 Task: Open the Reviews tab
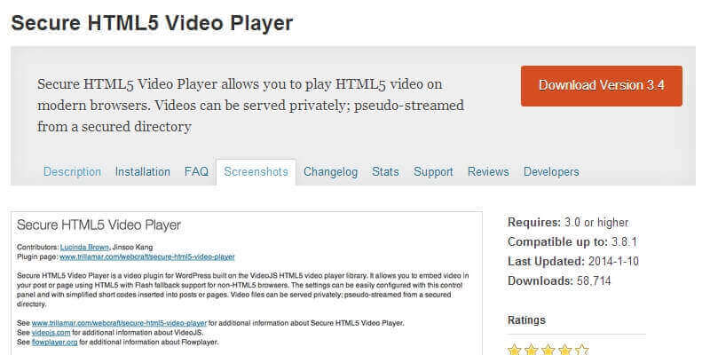488,172
